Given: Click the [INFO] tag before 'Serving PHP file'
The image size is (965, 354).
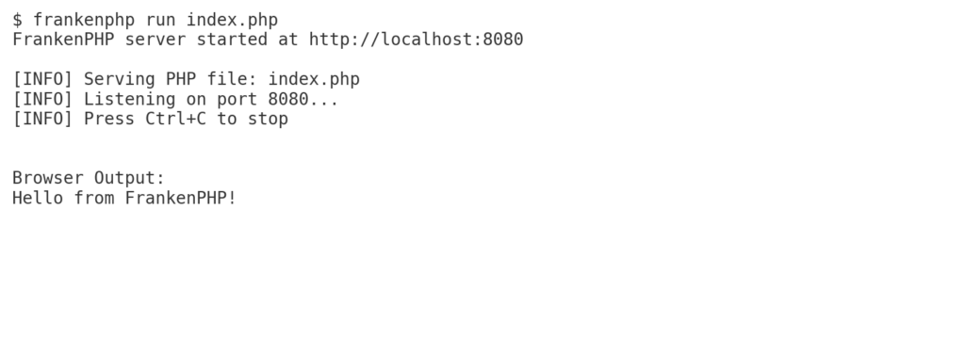Looking at the screenshot, I should [x=42, y=79].
